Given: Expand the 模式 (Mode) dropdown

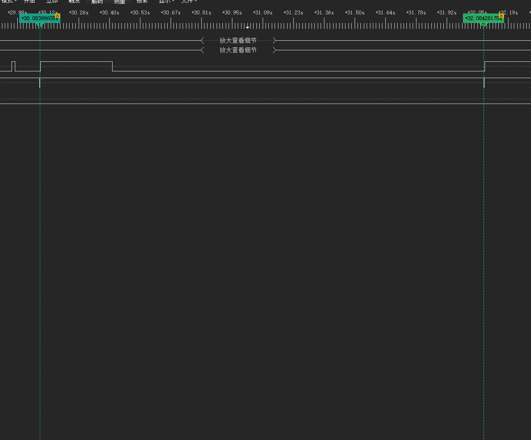Looking at the screenshot, I should click(x=9, y=1).
